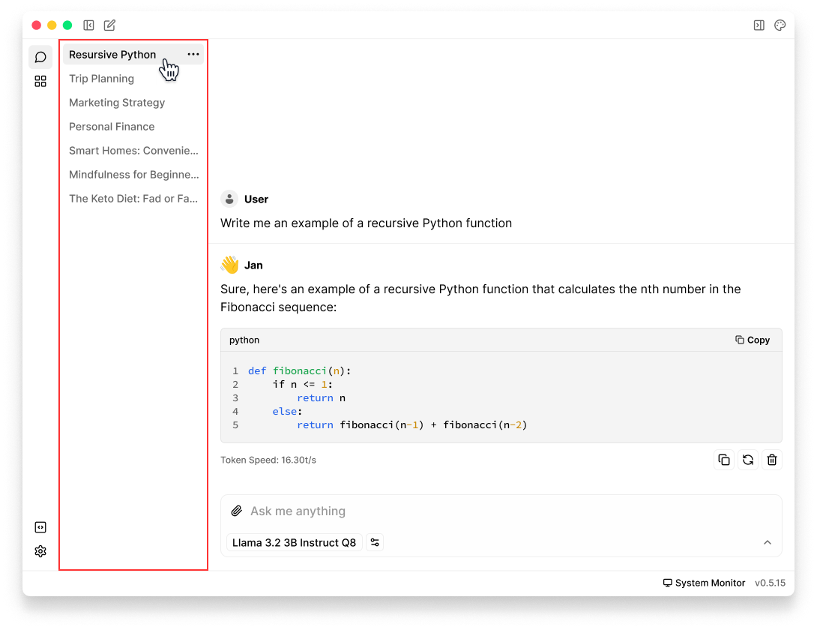
Task: Open the Settings gear icon
Action: 40,551
